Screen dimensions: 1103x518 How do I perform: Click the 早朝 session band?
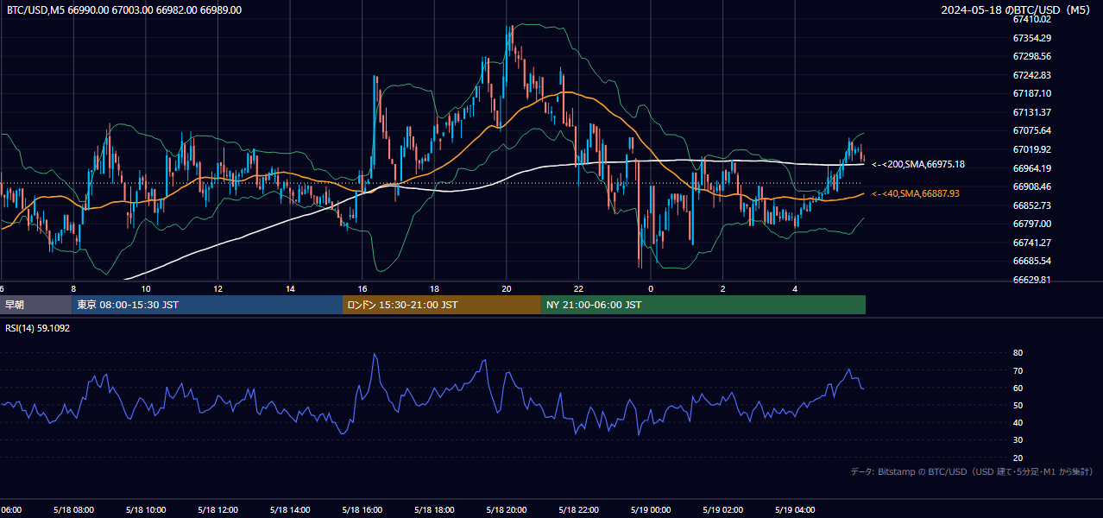(x=35, y=305)
